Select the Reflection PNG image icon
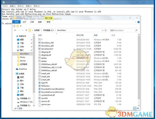Image resolution: width=155 pixels, height=119 pixels. 40,86
